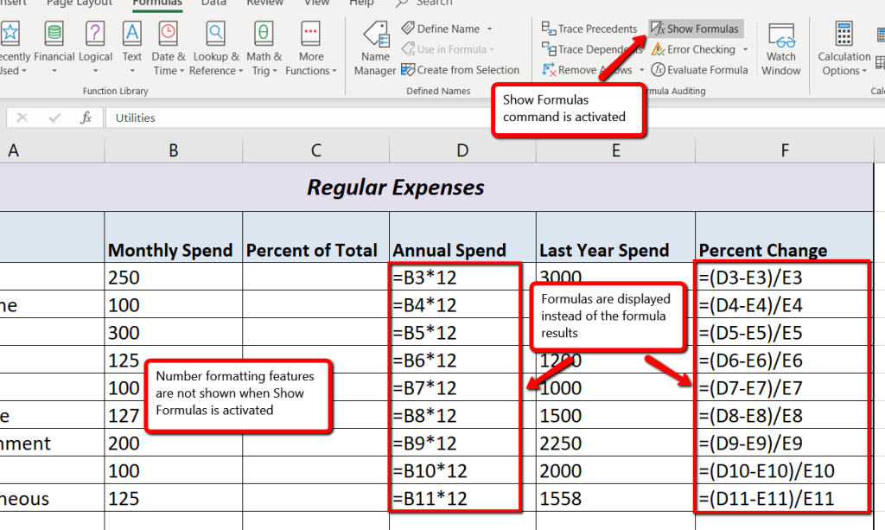Image resolution: width=885 pixels, height=530 pixels.
Task: Cancel the formula bar entry
Action: click(22, 118)
